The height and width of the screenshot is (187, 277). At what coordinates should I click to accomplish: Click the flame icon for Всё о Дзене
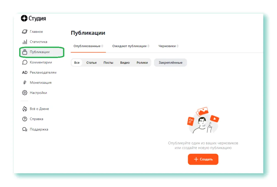point(25,109)
